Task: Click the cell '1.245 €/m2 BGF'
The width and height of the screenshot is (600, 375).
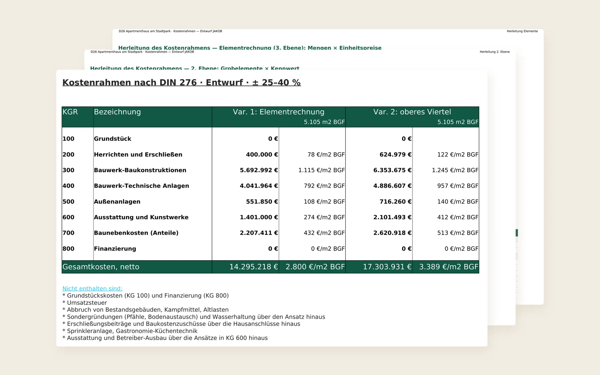Action: pyautogui.click(x=455, y=170)
